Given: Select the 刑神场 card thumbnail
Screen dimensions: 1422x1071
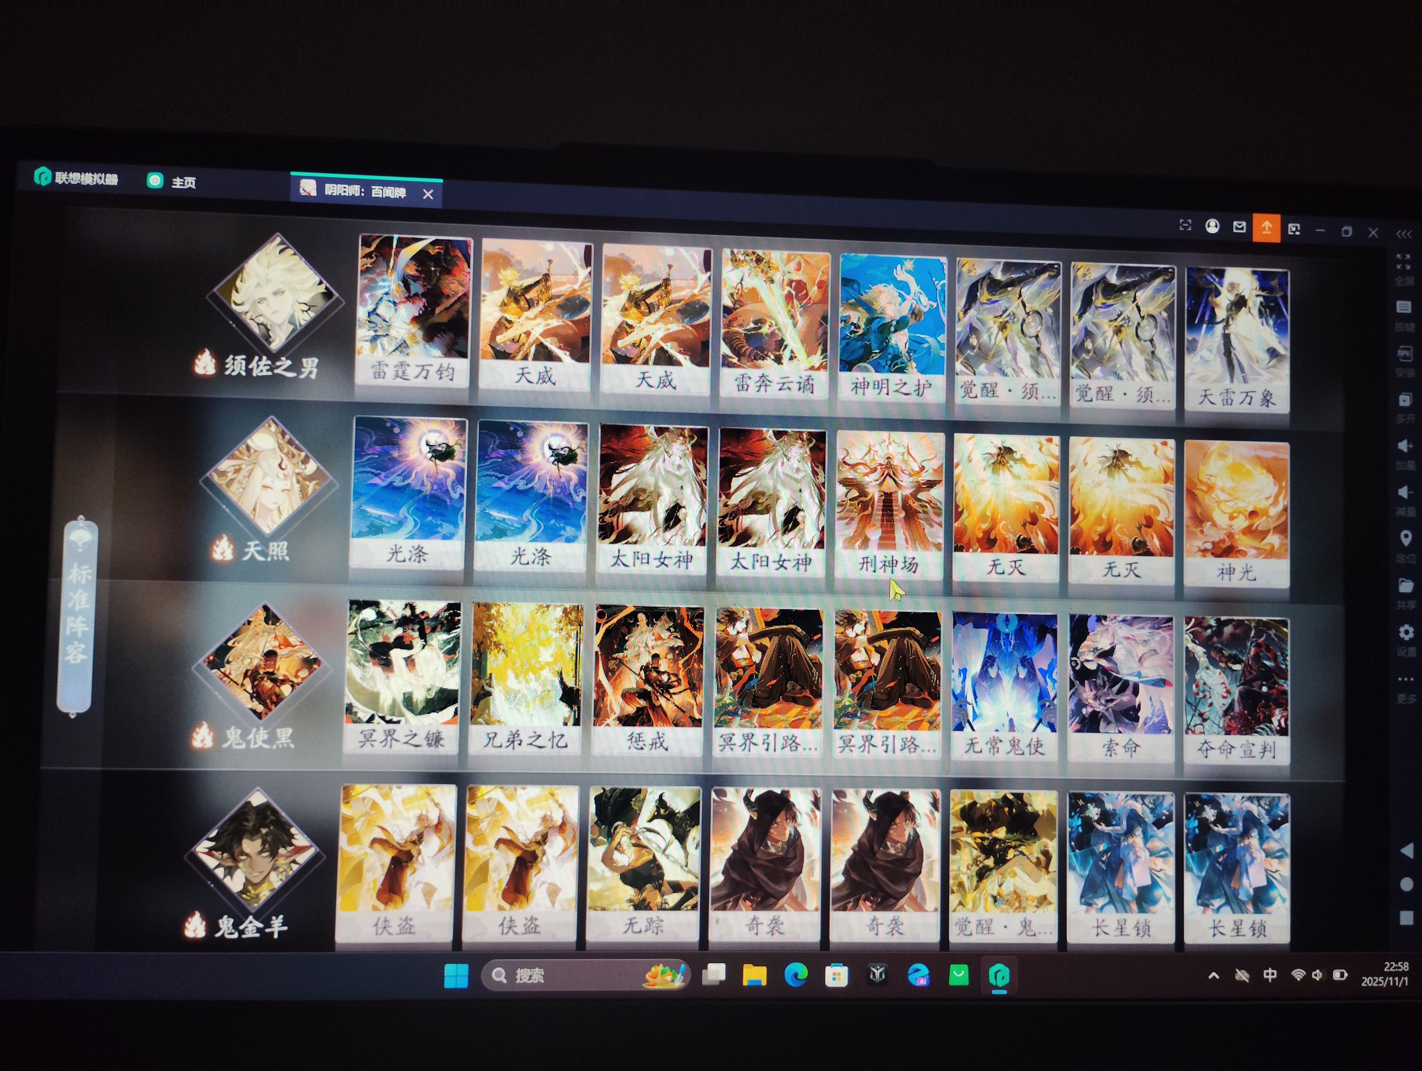Looking at the screenshot, I should click(890, 505).
